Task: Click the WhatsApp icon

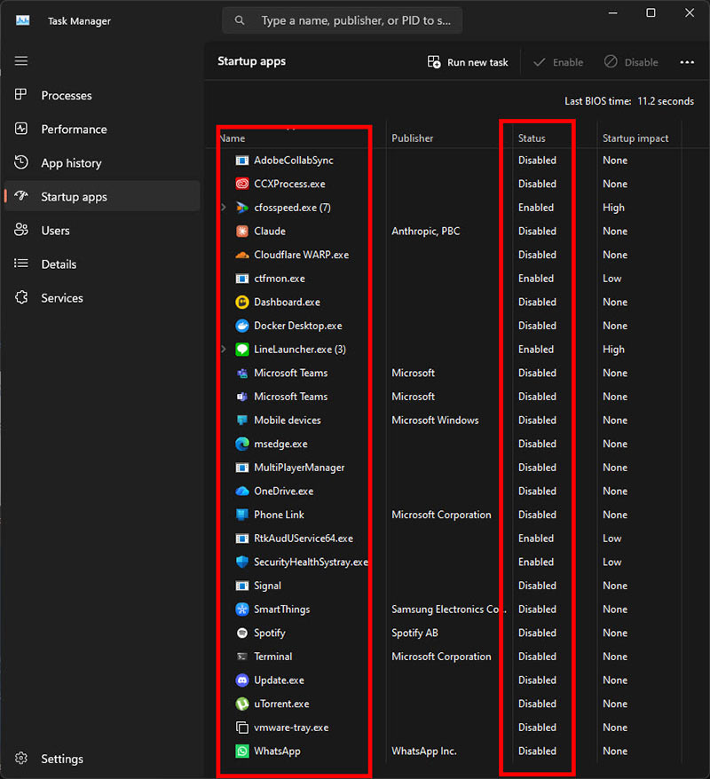Action: (242, 751)
